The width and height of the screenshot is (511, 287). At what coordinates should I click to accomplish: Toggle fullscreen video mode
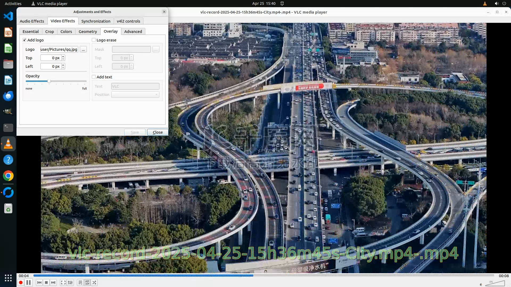pos(63,282)
